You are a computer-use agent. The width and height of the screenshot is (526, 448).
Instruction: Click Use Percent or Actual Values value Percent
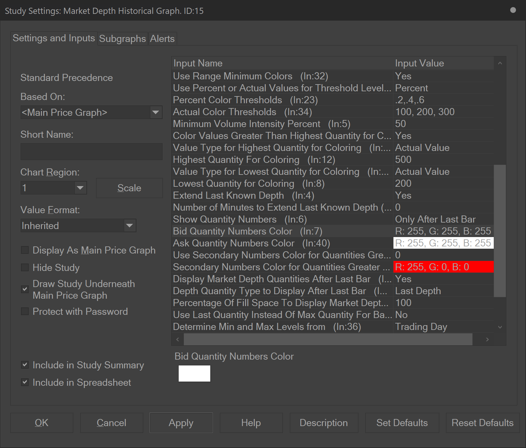coord(443,88)
